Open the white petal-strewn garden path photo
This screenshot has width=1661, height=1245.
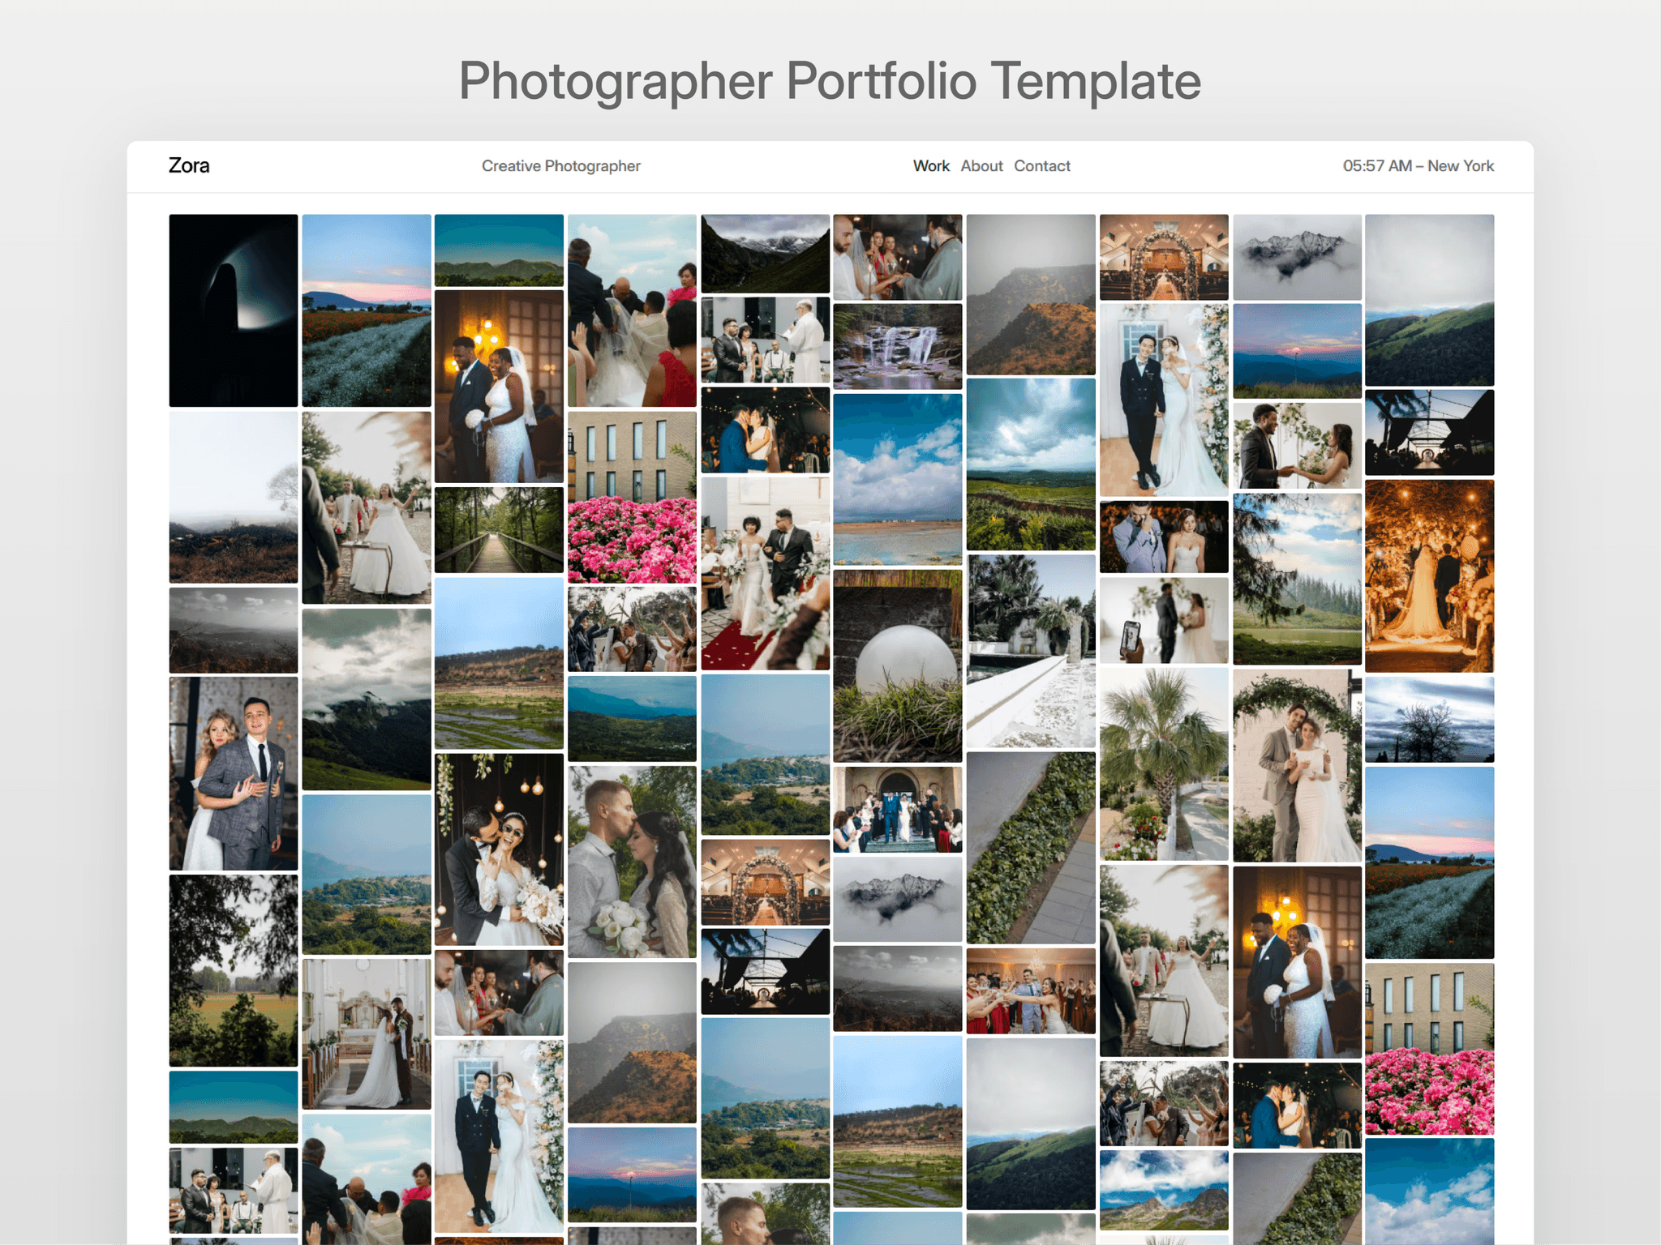coord(1031,651)
